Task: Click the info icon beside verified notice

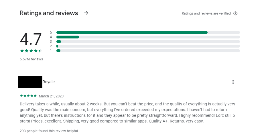Action: click(235, 13)
